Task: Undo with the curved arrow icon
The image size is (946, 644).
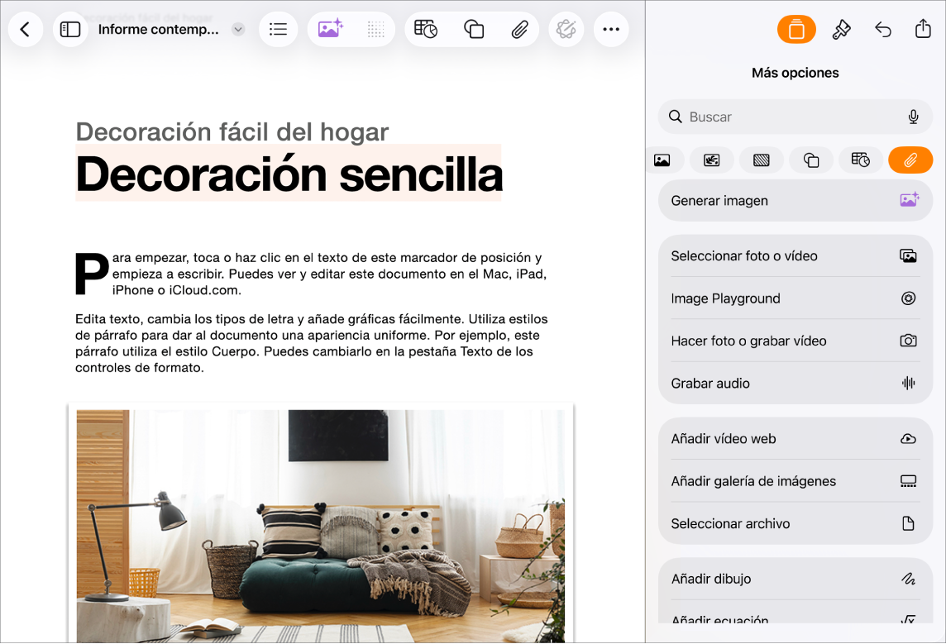Action: (882, 30)
